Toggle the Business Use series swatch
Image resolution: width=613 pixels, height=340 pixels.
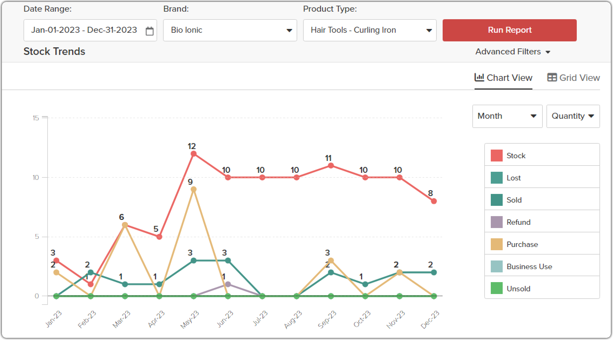496,266
